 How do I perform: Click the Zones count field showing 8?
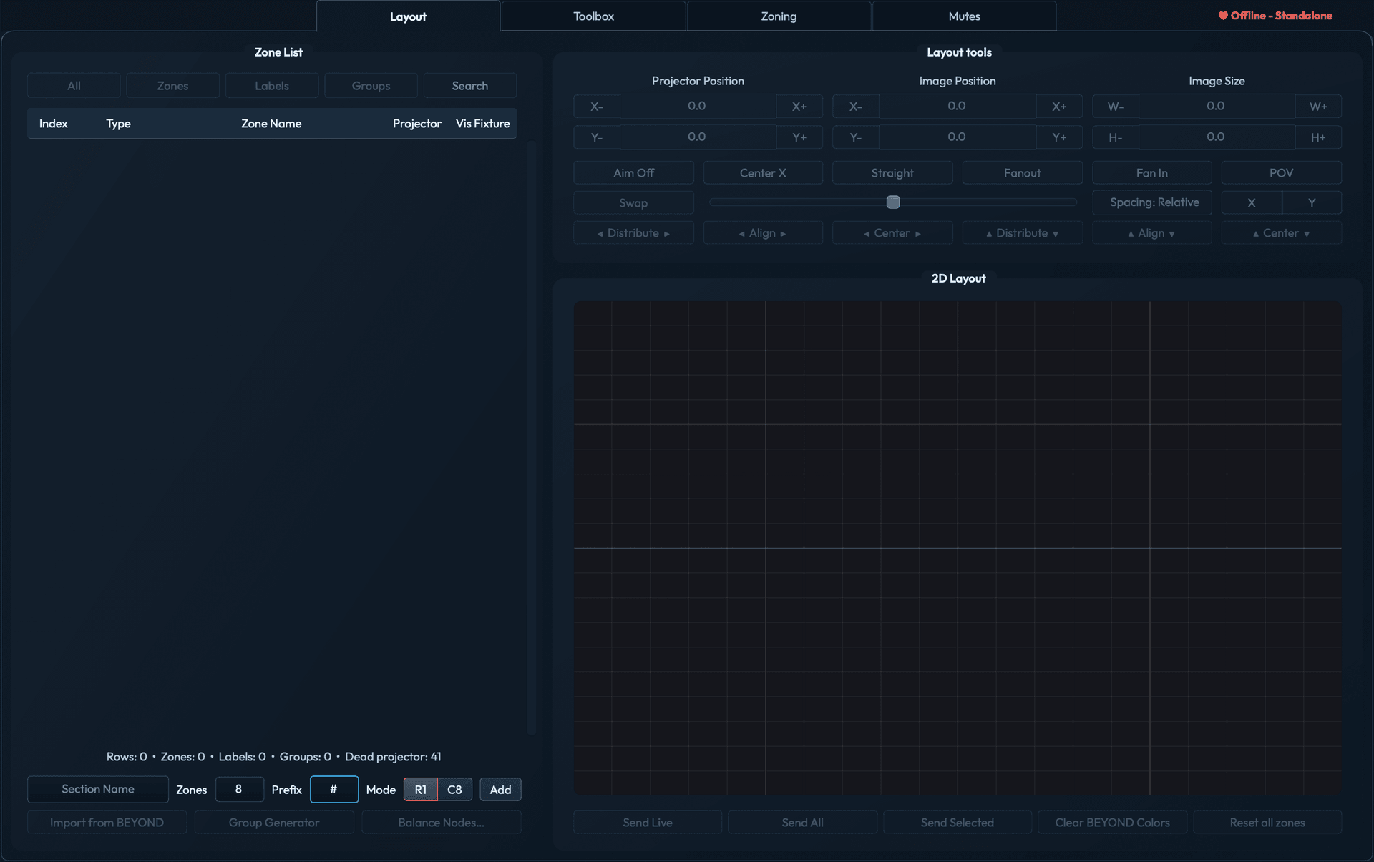(x=239, y=790)
